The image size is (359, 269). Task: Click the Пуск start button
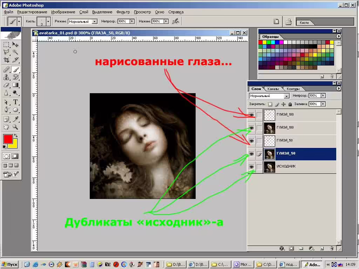pyautogui.click(x=9, y=264)
